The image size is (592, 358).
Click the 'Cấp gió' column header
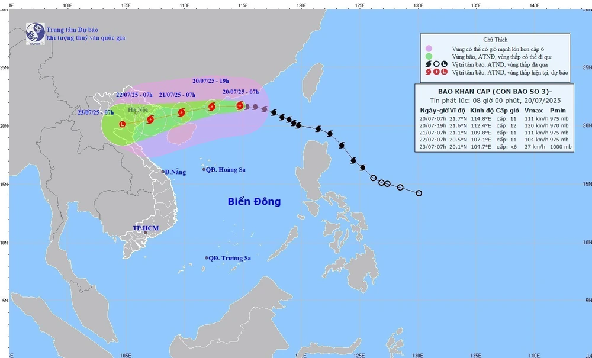[x=507, y=111]
